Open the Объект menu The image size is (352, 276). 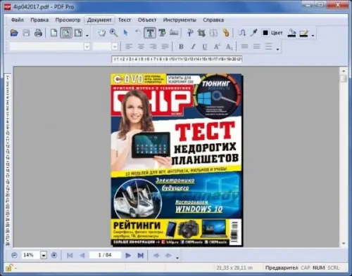pos(147,20)
